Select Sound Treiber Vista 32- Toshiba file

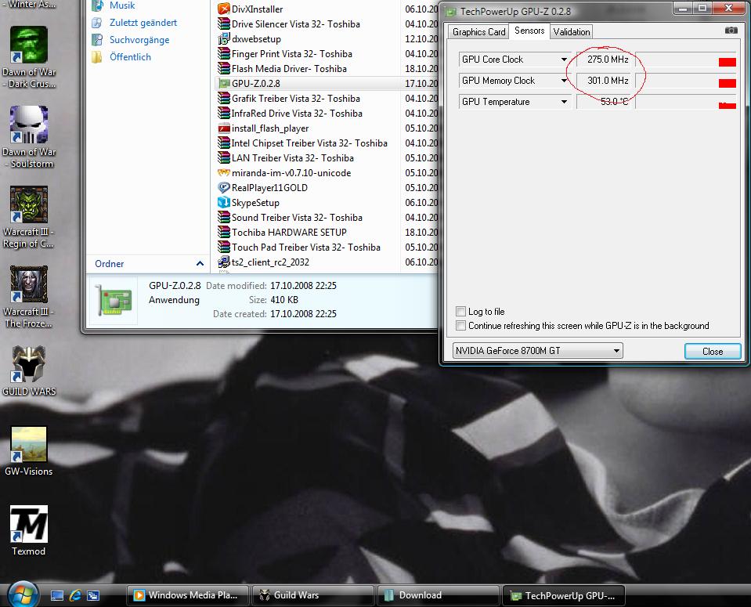point(297,217)
